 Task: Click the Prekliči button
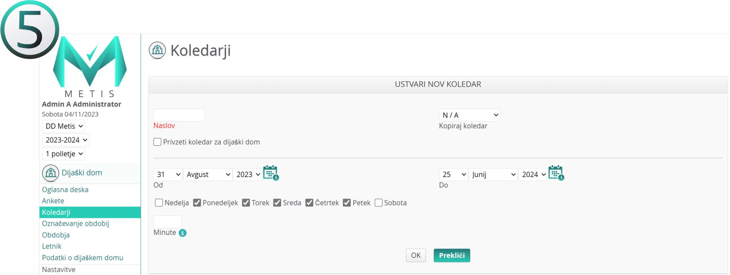coord(452,256)
